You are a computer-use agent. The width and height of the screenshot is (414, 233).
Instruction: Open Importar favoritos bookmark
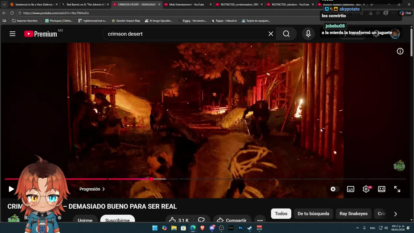[25, 21]
